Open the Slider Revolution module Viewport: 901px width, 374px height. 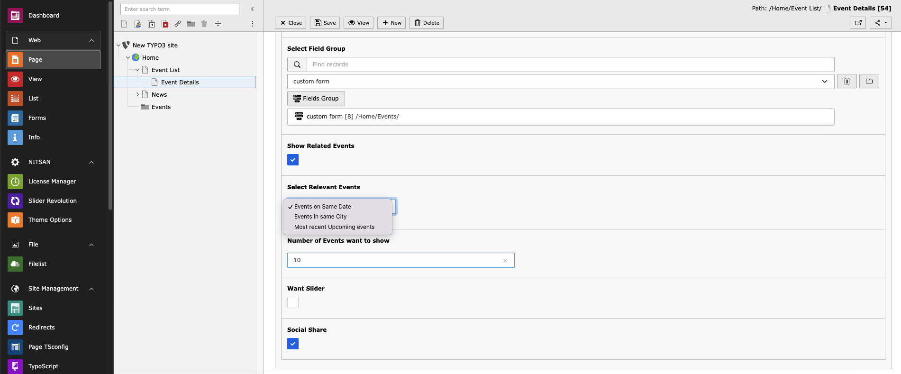tap(53, 201)
